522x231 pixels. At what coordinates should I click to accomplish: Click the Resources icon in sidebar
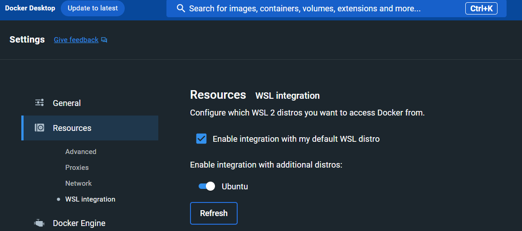pyautogui.click(x=39, y=128)
